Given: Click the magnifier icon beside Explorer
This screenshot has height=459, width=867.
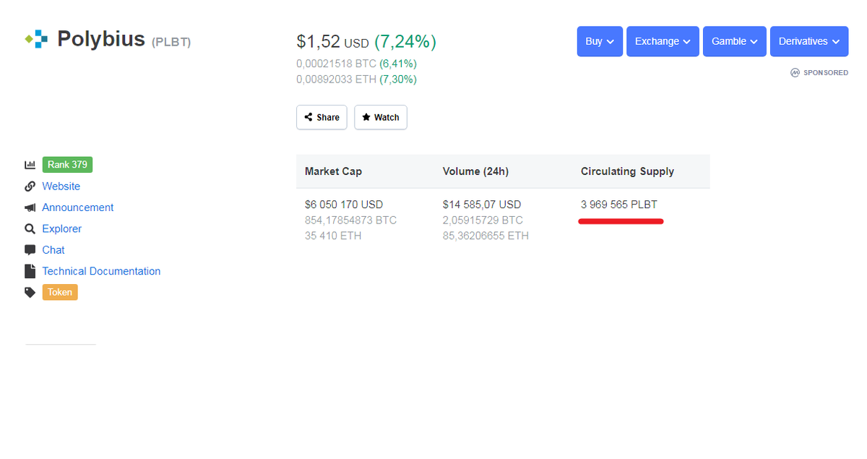Looking at the screenshot, I should click(30, 228).
